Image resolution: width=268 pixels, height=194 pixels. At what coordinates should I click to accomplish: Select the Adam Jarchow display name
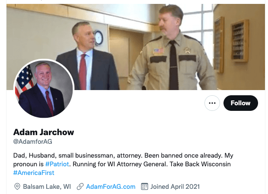point(44,132)
